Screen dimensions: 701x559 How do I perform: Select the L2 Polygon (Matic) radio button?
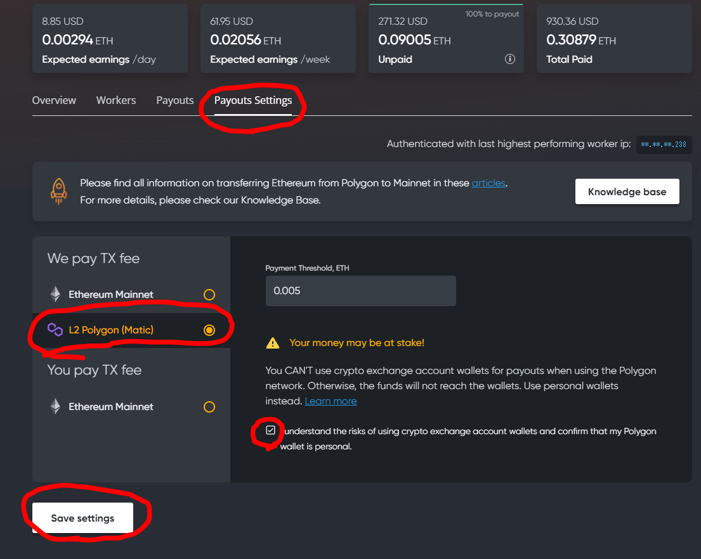(209, 330)
